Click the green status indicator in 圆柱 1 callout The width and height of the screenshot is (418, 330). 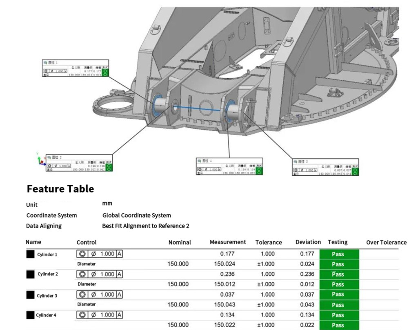(x=105, y=73)
